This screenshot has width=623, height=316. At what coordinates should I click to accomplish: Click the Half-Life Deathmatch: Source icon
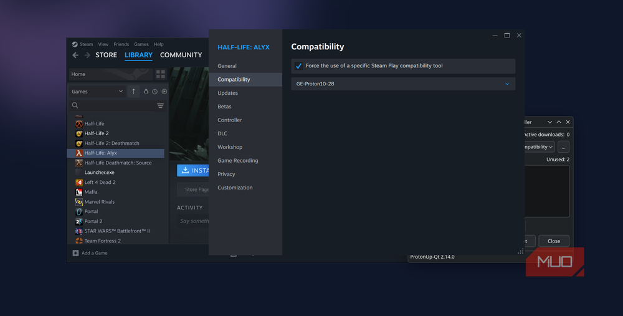click(x=79, y=163)
